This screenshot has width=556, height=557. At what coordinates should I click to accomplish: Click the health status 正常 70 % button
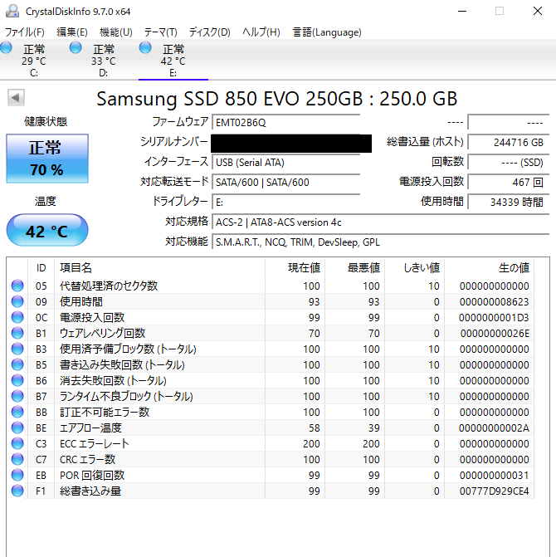(x=47, y=159)
